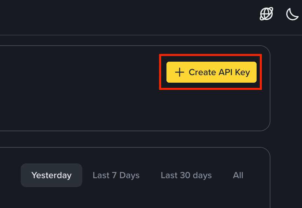This screenshot has width=302, height=208.
Task: Toggle dark mode with the moon icon
Action: click(292, 14)
